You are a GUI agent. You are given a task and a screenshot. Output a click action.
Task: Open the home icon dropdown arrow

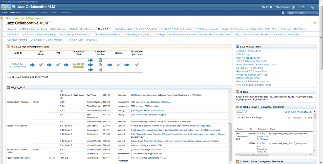click(x=10, y=7)
